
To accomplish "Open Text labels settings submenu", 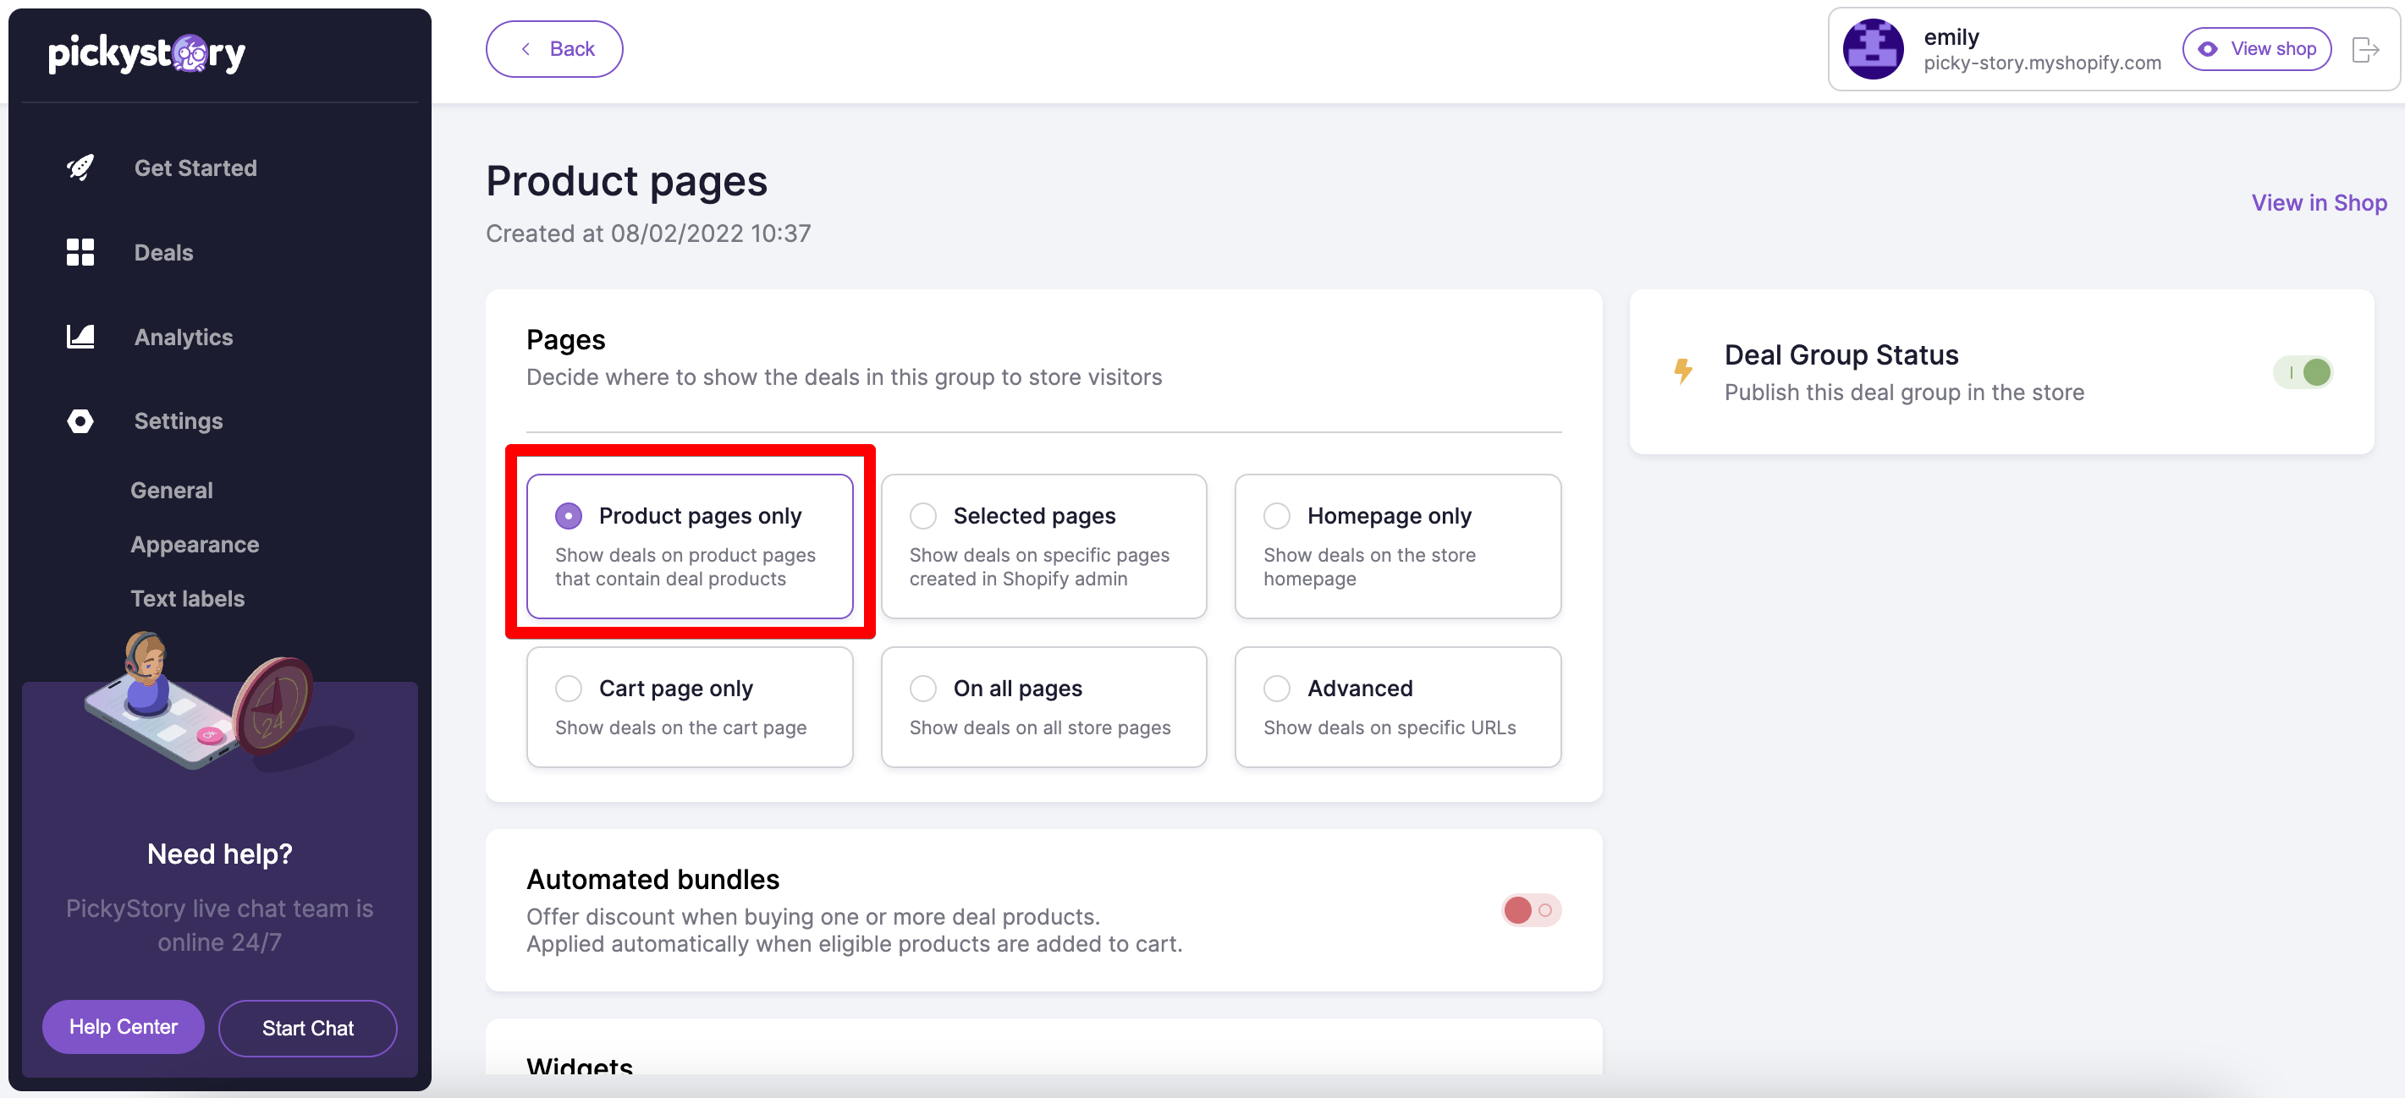I will [187, 598].
